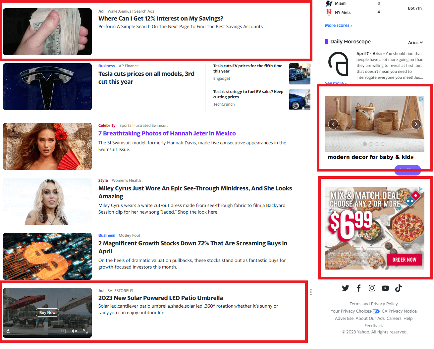Screen dimensions: 434x349
Task: Replay the patio umbrella video ad
Action: tap(8, 331)
